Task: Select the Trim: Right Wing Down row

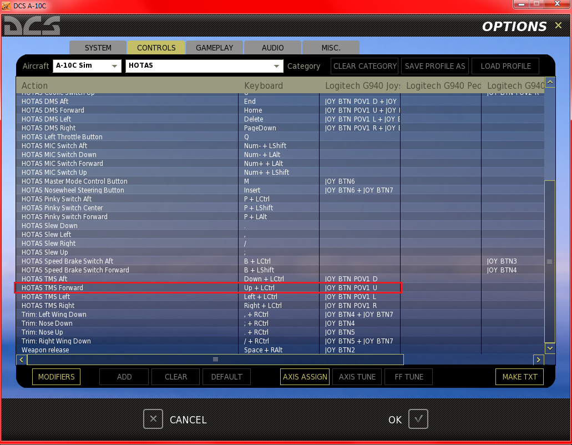Action: point(281,341)
